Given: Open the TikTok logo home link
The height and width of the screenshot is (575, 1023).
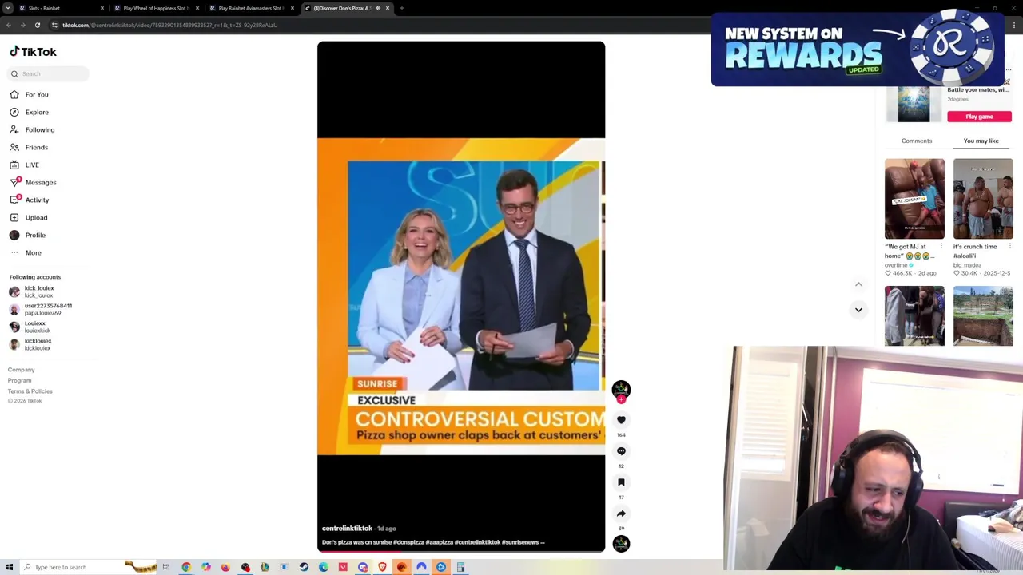Looking at the screenshot, I should coord(33,51).
